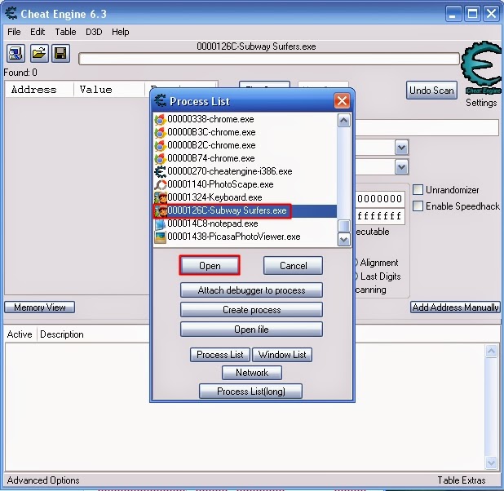The height and width of the screenshot is (491, 504).
Task: Click the Value column header
Action: point(108,90)
